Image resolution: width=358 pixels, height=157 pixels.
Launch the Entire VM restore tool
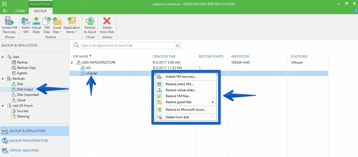click(x=26, y=25)
